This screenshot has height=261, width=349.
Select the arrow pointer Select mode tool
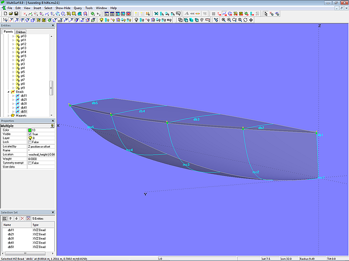click(266, 14)
